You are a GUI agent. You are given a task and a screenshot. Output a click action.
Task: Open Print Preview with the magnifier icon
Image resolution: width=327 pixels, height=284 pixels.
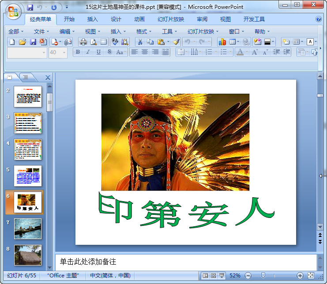(94, 42)
